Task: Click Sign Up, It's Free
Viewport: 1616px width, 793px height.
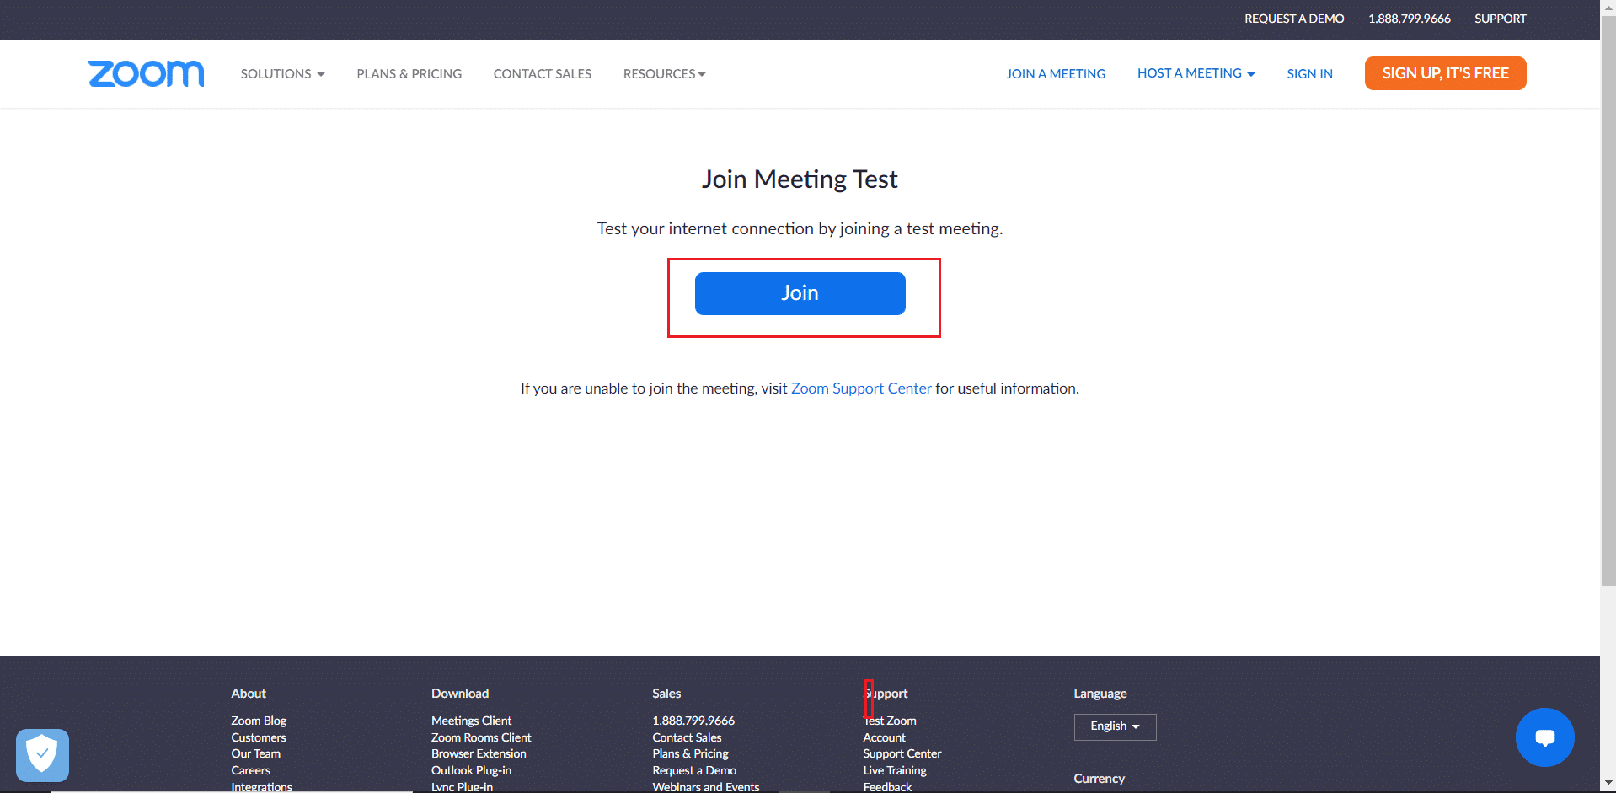Action: point(1444,73)
